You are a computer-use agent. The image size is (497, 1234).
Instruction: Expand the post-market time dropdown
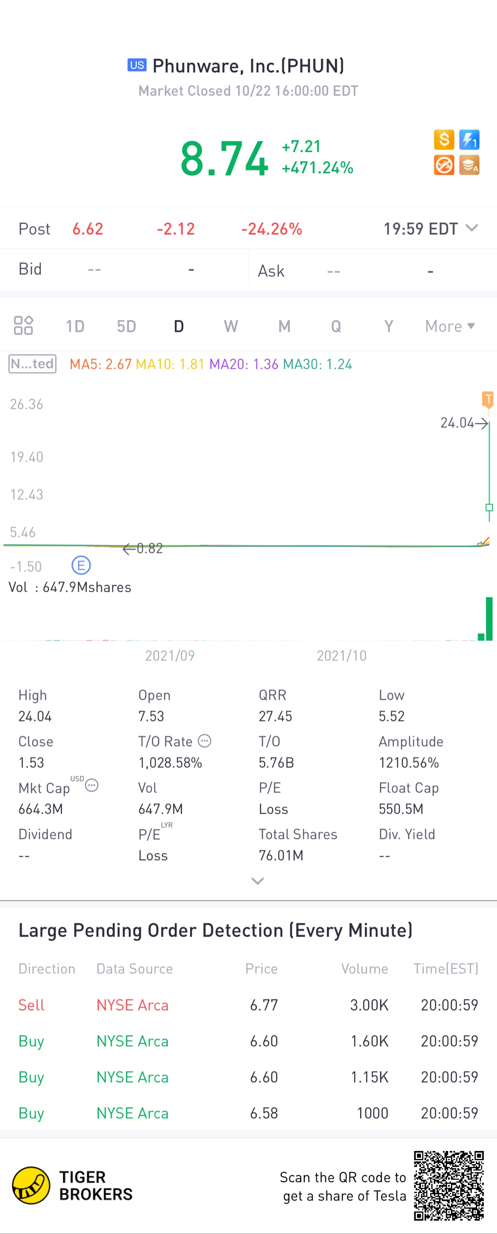(472, 228)
